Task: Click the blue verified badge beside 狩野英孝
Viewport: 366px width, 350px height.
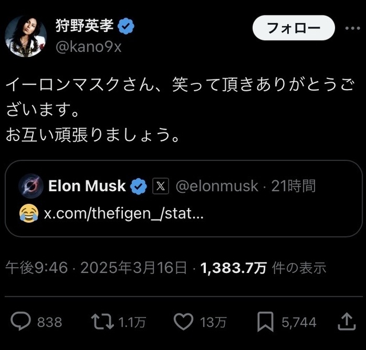Action: tap(126, 26)
